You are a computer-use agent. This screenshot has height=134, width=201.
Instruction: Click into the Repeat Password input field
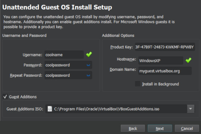click(x=68, y=75)
